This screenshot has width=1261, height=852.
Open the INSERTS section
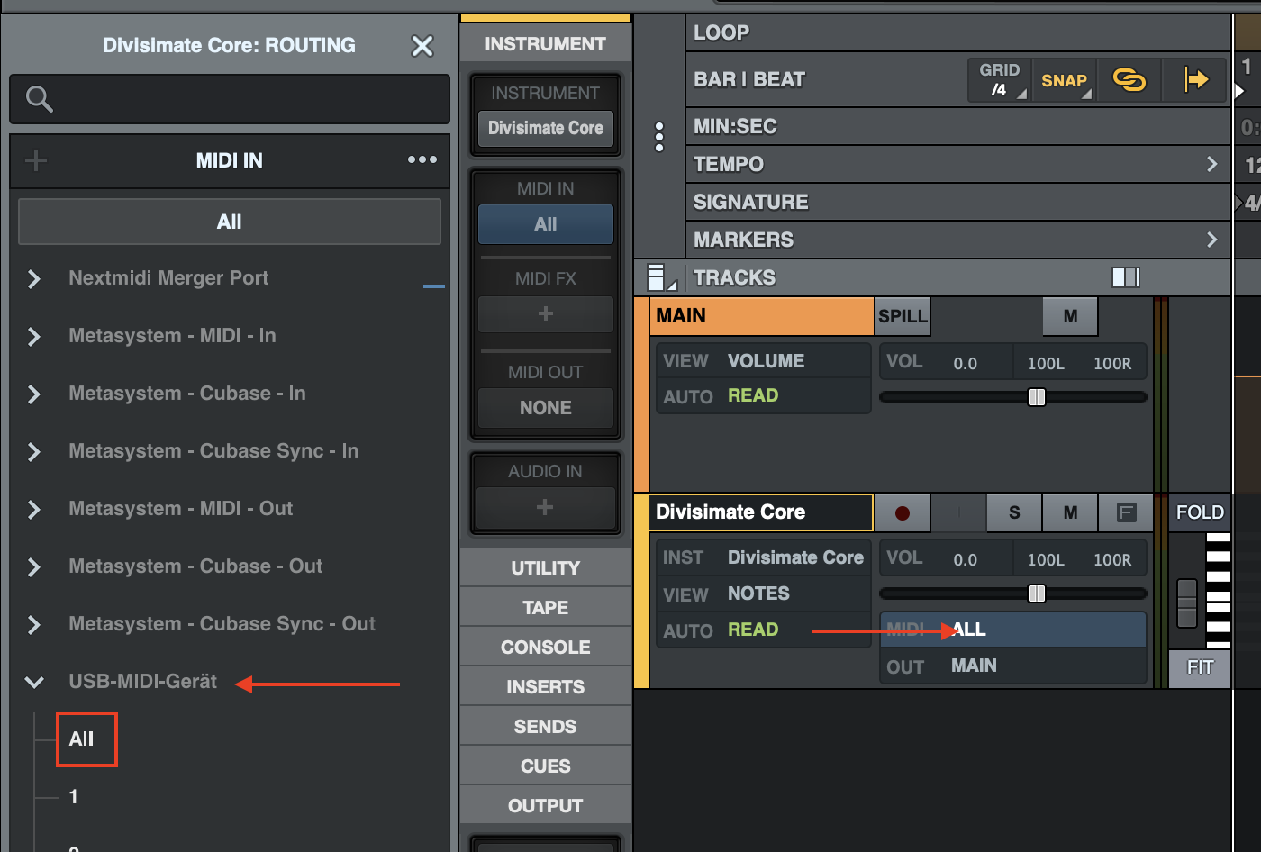point(545,687)
